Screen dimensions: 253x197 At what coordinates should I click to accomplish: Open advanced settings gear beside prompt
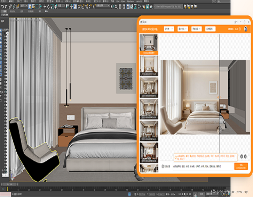[163, 166]
